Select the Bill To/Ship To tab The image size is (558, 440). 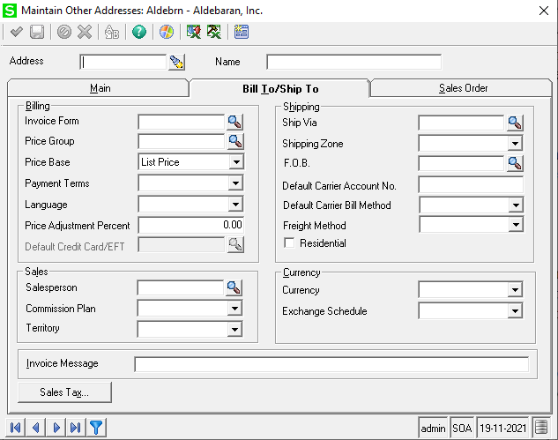coord(280,89)
